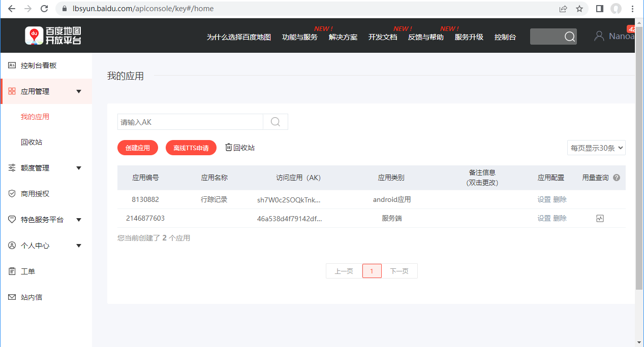Collapse the 应用管理 arrow
Screen dimensions: 644x347
79,91
